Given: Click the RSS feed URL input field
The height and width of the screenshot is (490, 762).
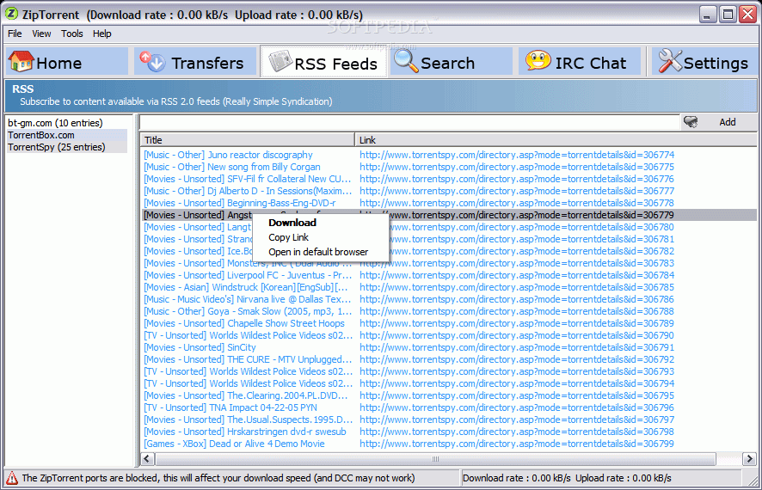Looking at the screenshot, I should 409,122.
